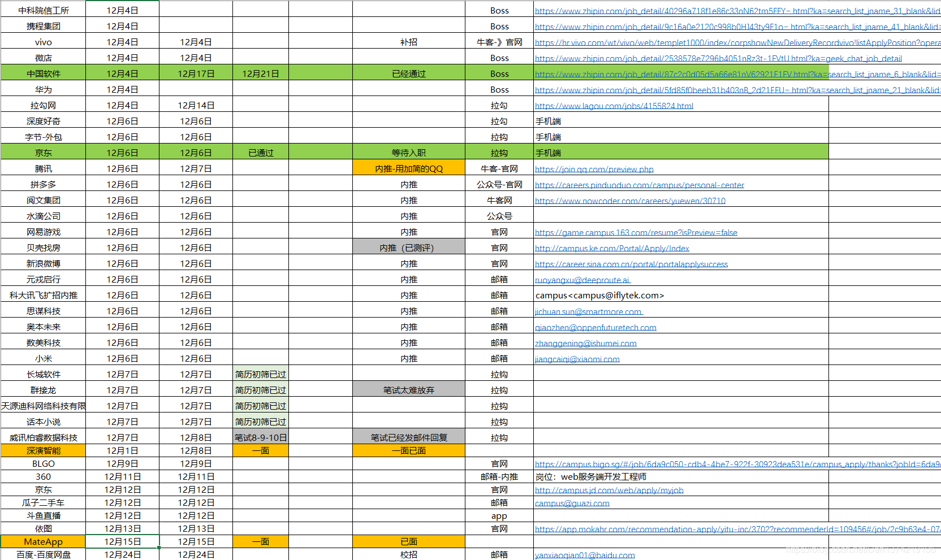941x560 pixels.
Task: Open the careers.pinduoduo.com link
Action: pos(639,185)
